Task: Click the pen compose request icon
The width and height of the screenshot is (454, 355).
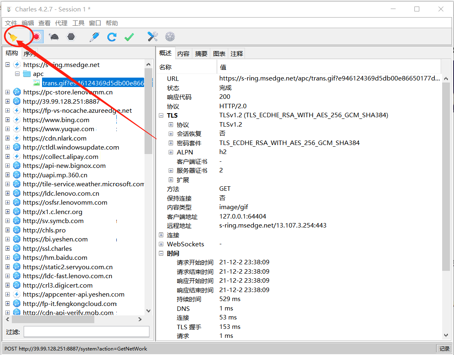Action: click(94, 37)
